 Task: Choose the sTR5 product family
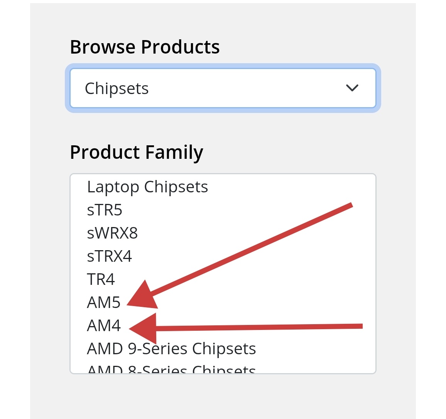pyautogui.click(x=105, y=210)
